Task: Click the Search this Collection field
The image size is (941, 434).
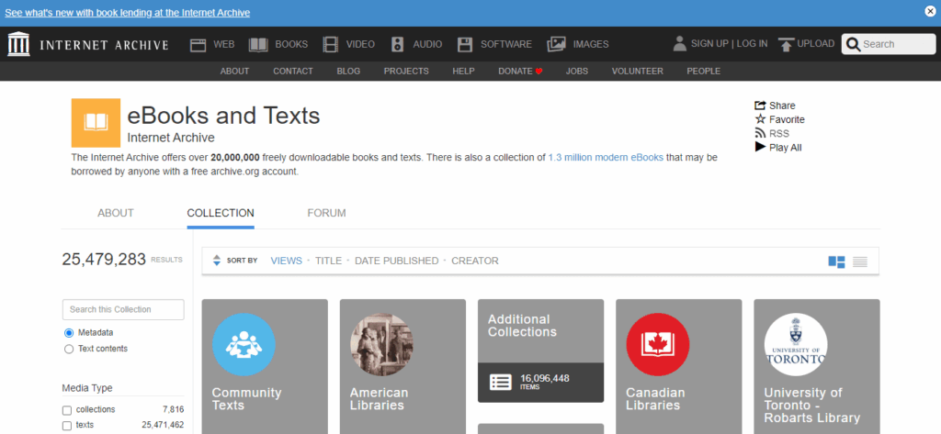Action: pyautogui.click(x=123, y=309)
